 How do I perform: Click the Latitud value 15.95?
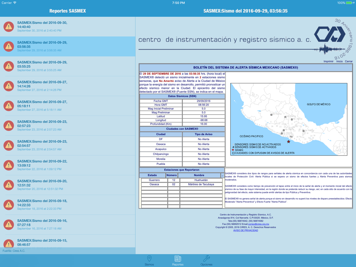pos(204,116)
